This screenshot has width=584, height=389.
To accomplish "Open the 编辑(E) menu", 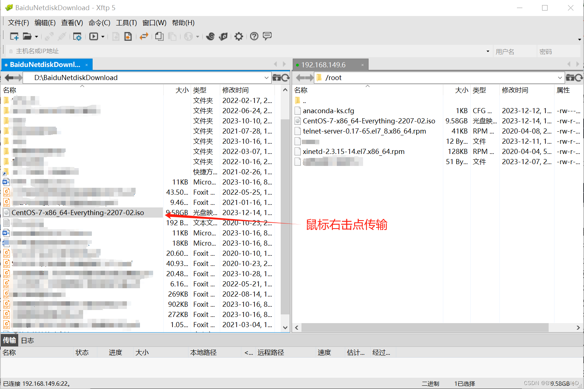I will (45, 23).
